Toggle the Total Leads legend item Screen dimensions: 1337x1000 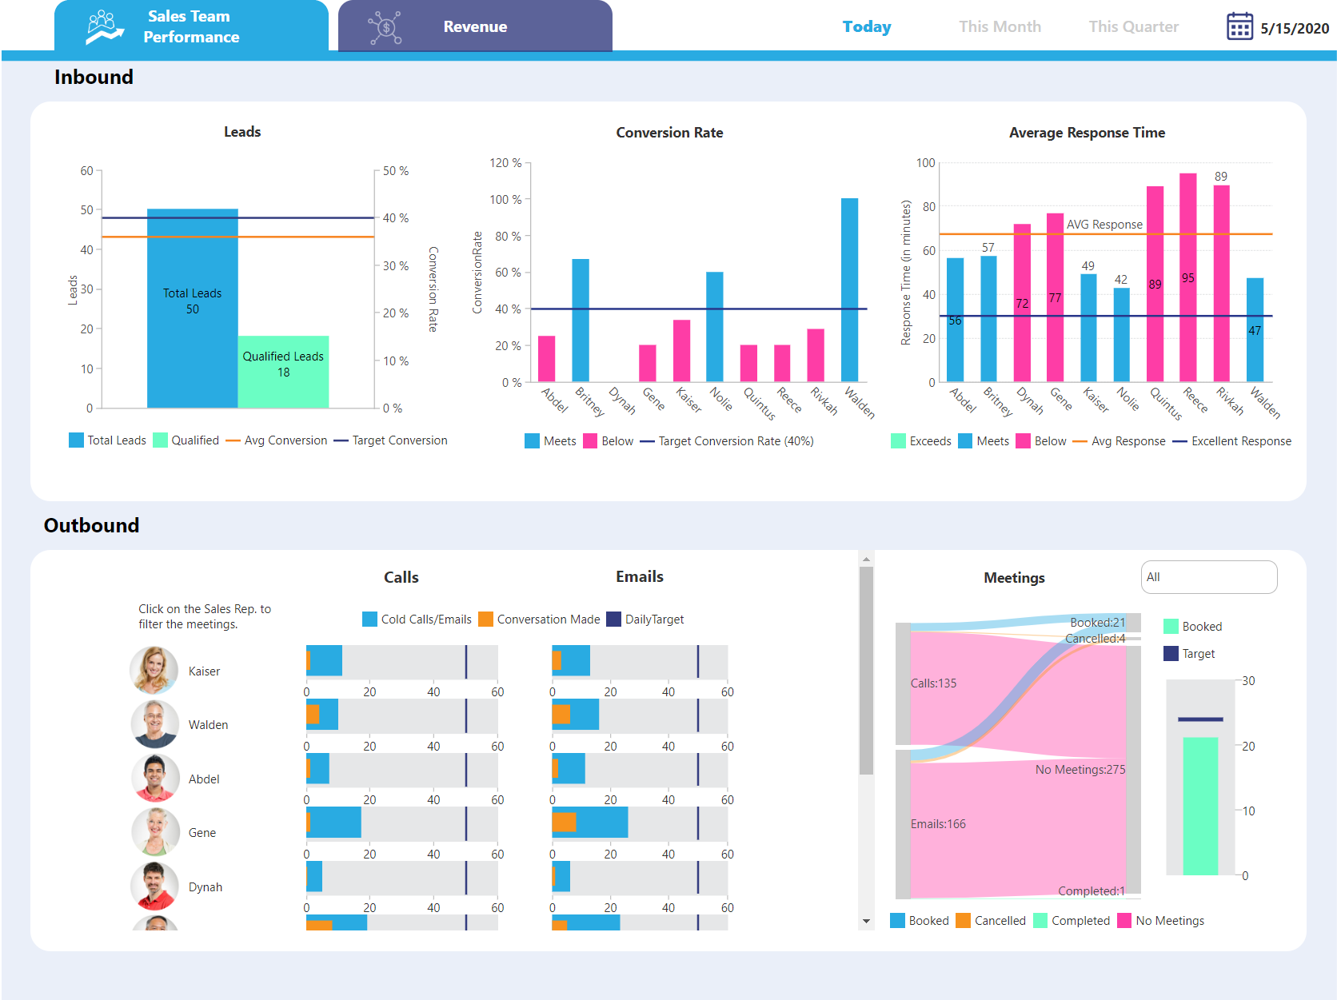click(x=108, y=440)
